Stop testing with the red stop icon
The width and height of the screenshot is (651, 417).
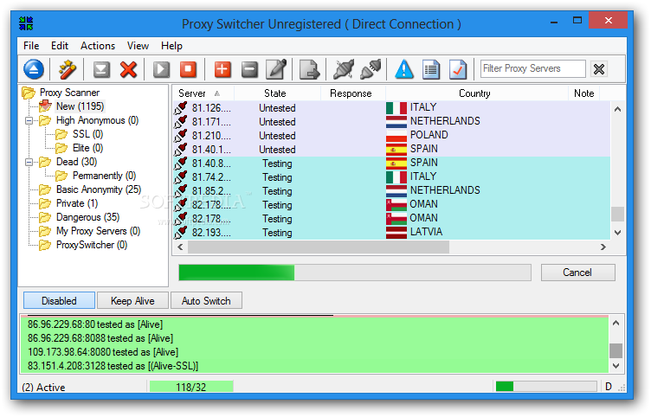coord(188,69)
